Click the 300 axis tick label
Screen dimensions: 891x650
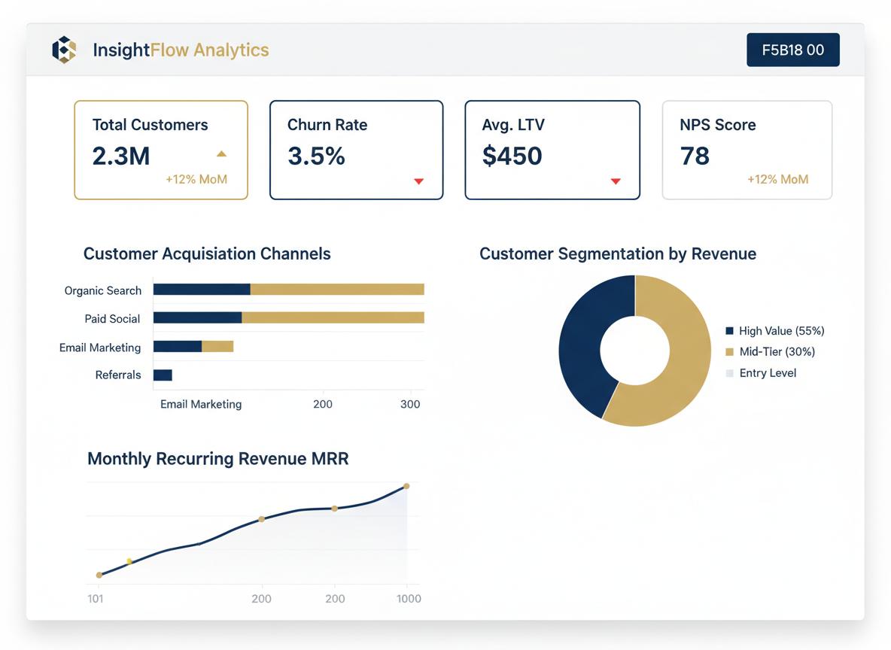coord(410,404)
